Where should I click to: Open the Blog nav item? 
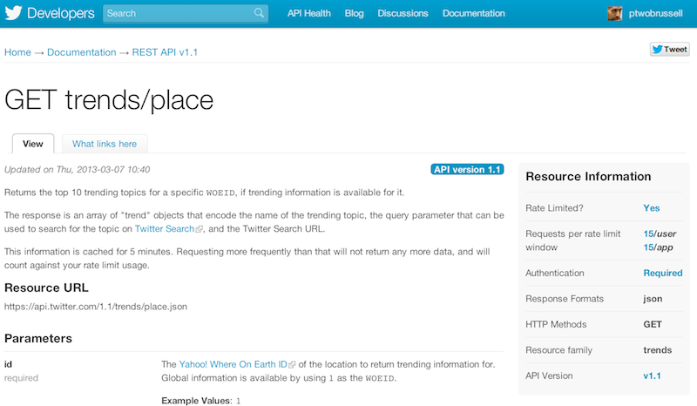click(355, 13)
